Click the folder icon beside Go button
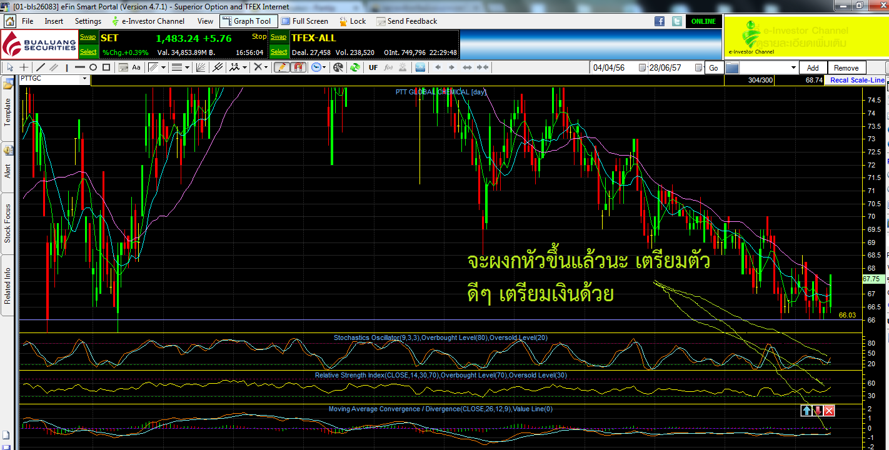Screen dimensions: 889x450 point(732,67)
